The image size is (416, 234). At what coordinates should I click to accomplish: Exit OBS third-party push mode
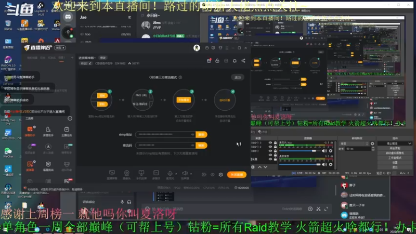[238, 77]
